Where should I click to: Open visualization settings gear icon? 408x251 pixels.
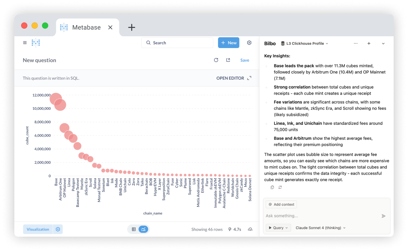[58, 229]
